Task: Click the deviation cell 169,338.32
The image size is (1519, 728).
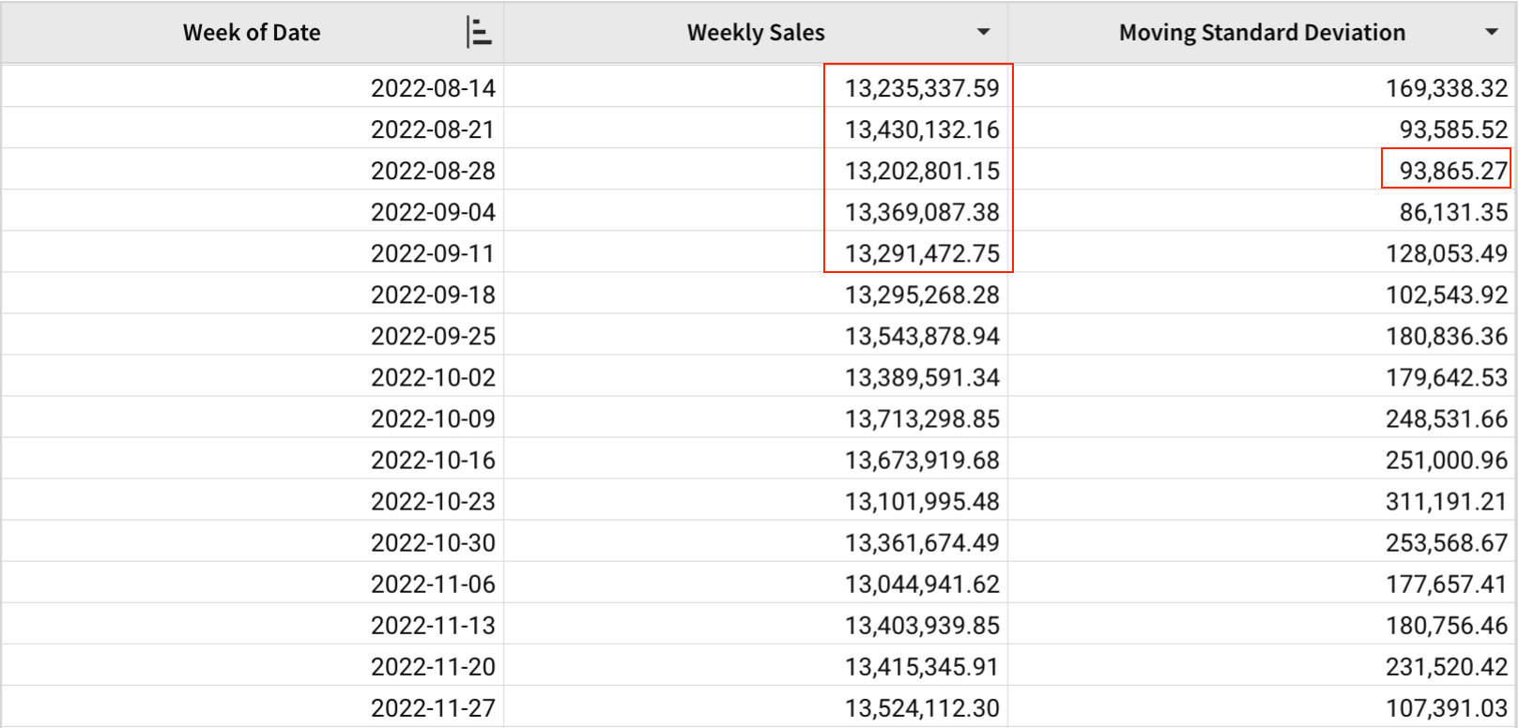Action: point(1446,88)
